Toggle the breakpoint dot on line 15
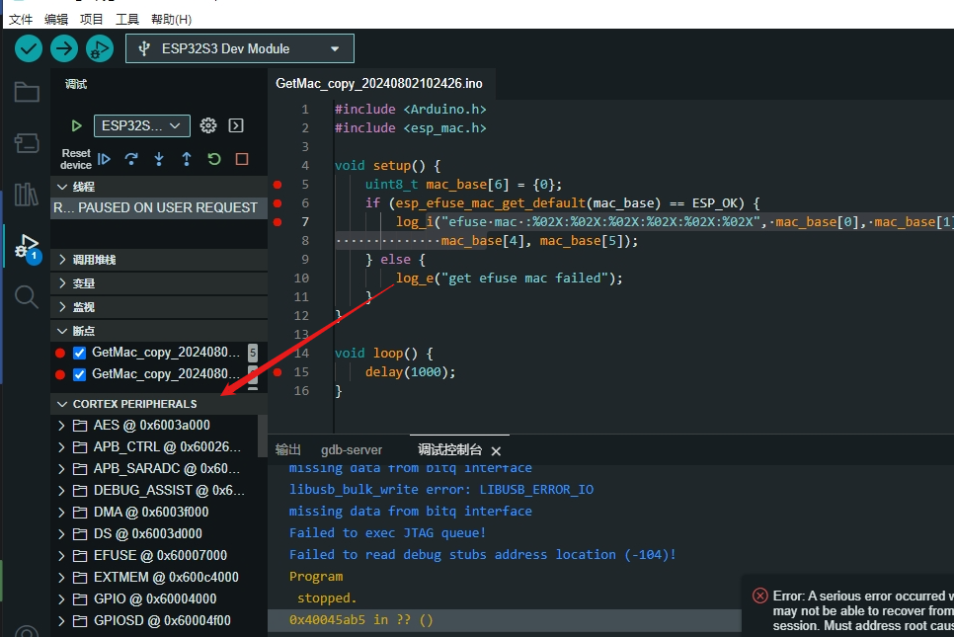Image resolution: width=954 pixels, height=637 pixels. (278, 371)
